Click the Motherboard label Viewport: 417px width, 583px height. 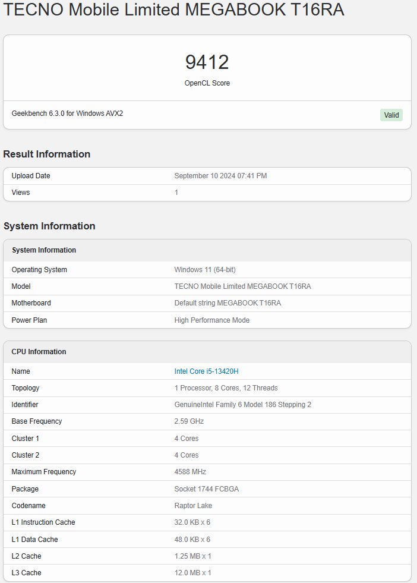[31, 302]
